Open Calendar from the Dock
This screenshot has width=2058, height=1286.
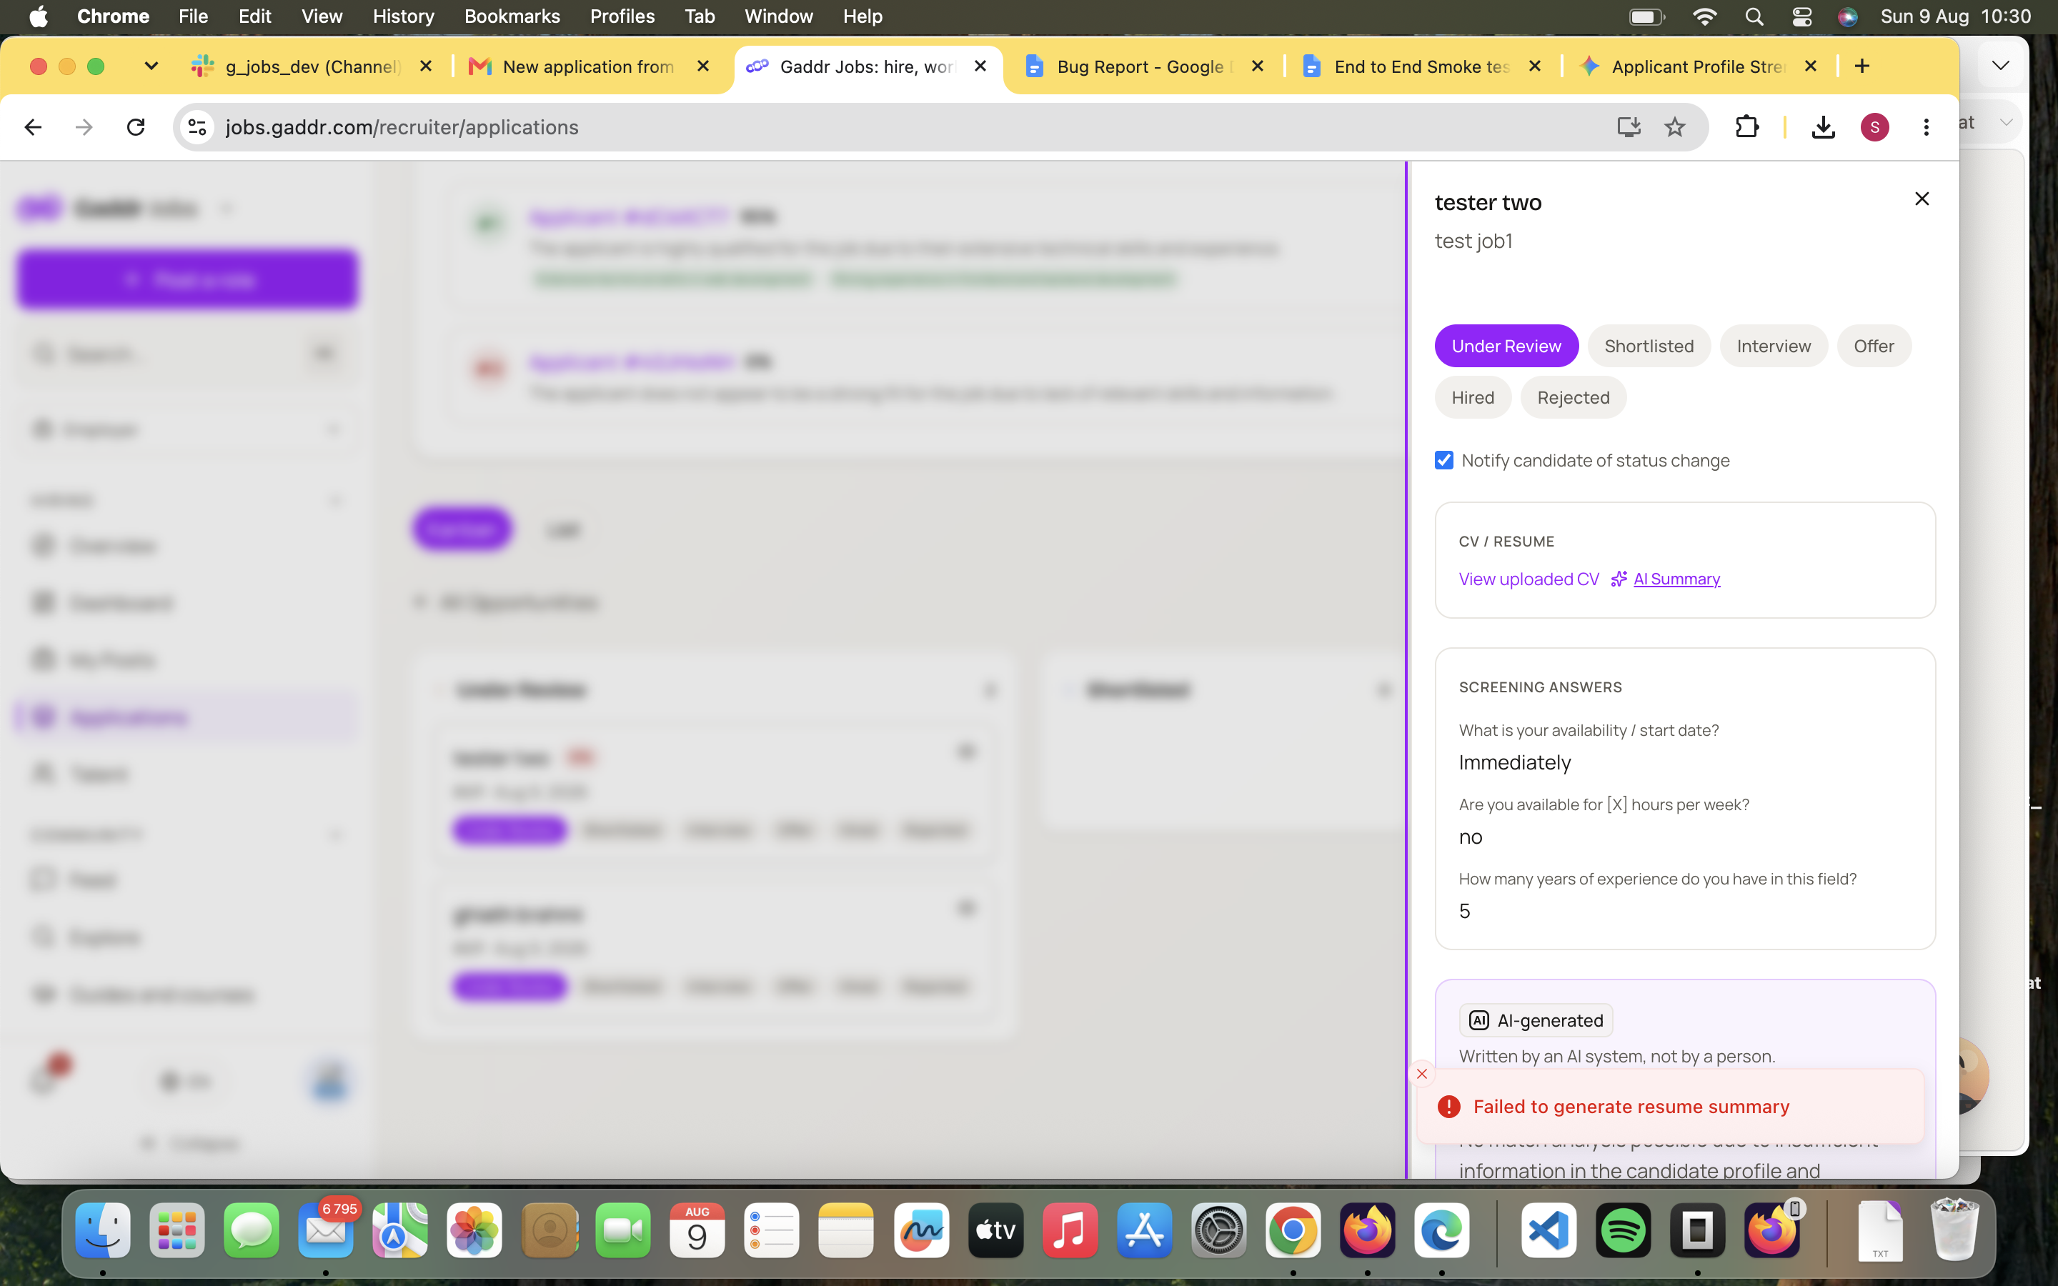(697, 1231)
